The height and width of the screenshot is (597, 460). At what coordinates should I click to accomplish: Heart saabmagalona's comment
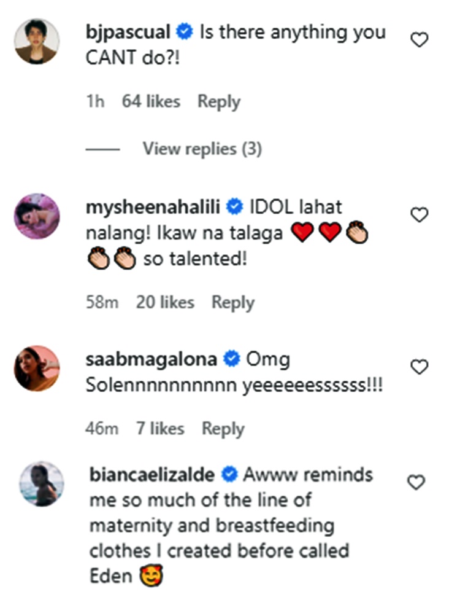pos(419,367)
